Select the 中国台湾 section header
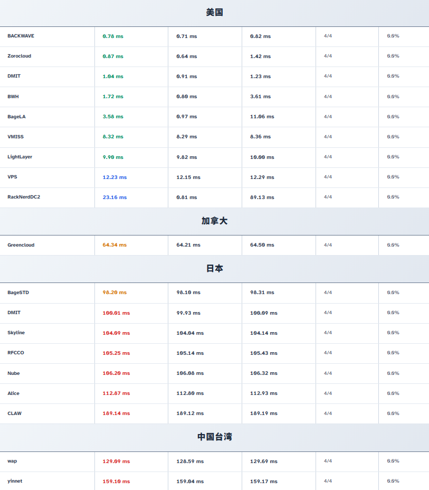Screen dimensions: 429x490 pyautogui.click(x=214, y=437)
